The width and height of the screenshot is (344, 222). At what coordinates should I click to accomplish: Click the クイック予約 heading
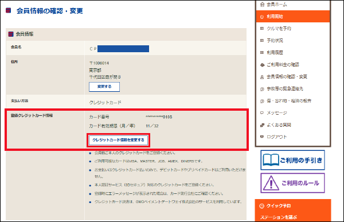(279, 206)
